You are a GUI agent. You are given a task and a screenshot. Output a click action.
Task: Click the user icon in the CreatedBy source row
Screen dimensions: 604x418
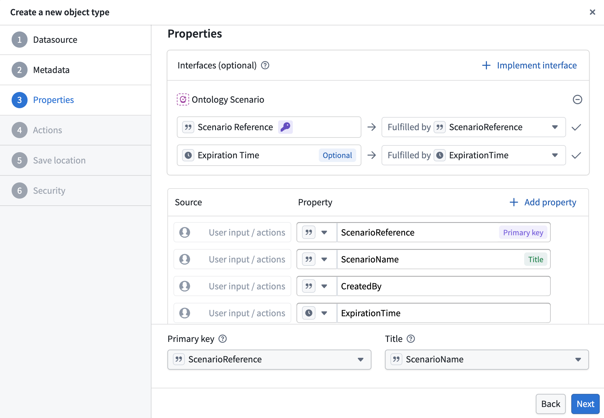(185, 286)
